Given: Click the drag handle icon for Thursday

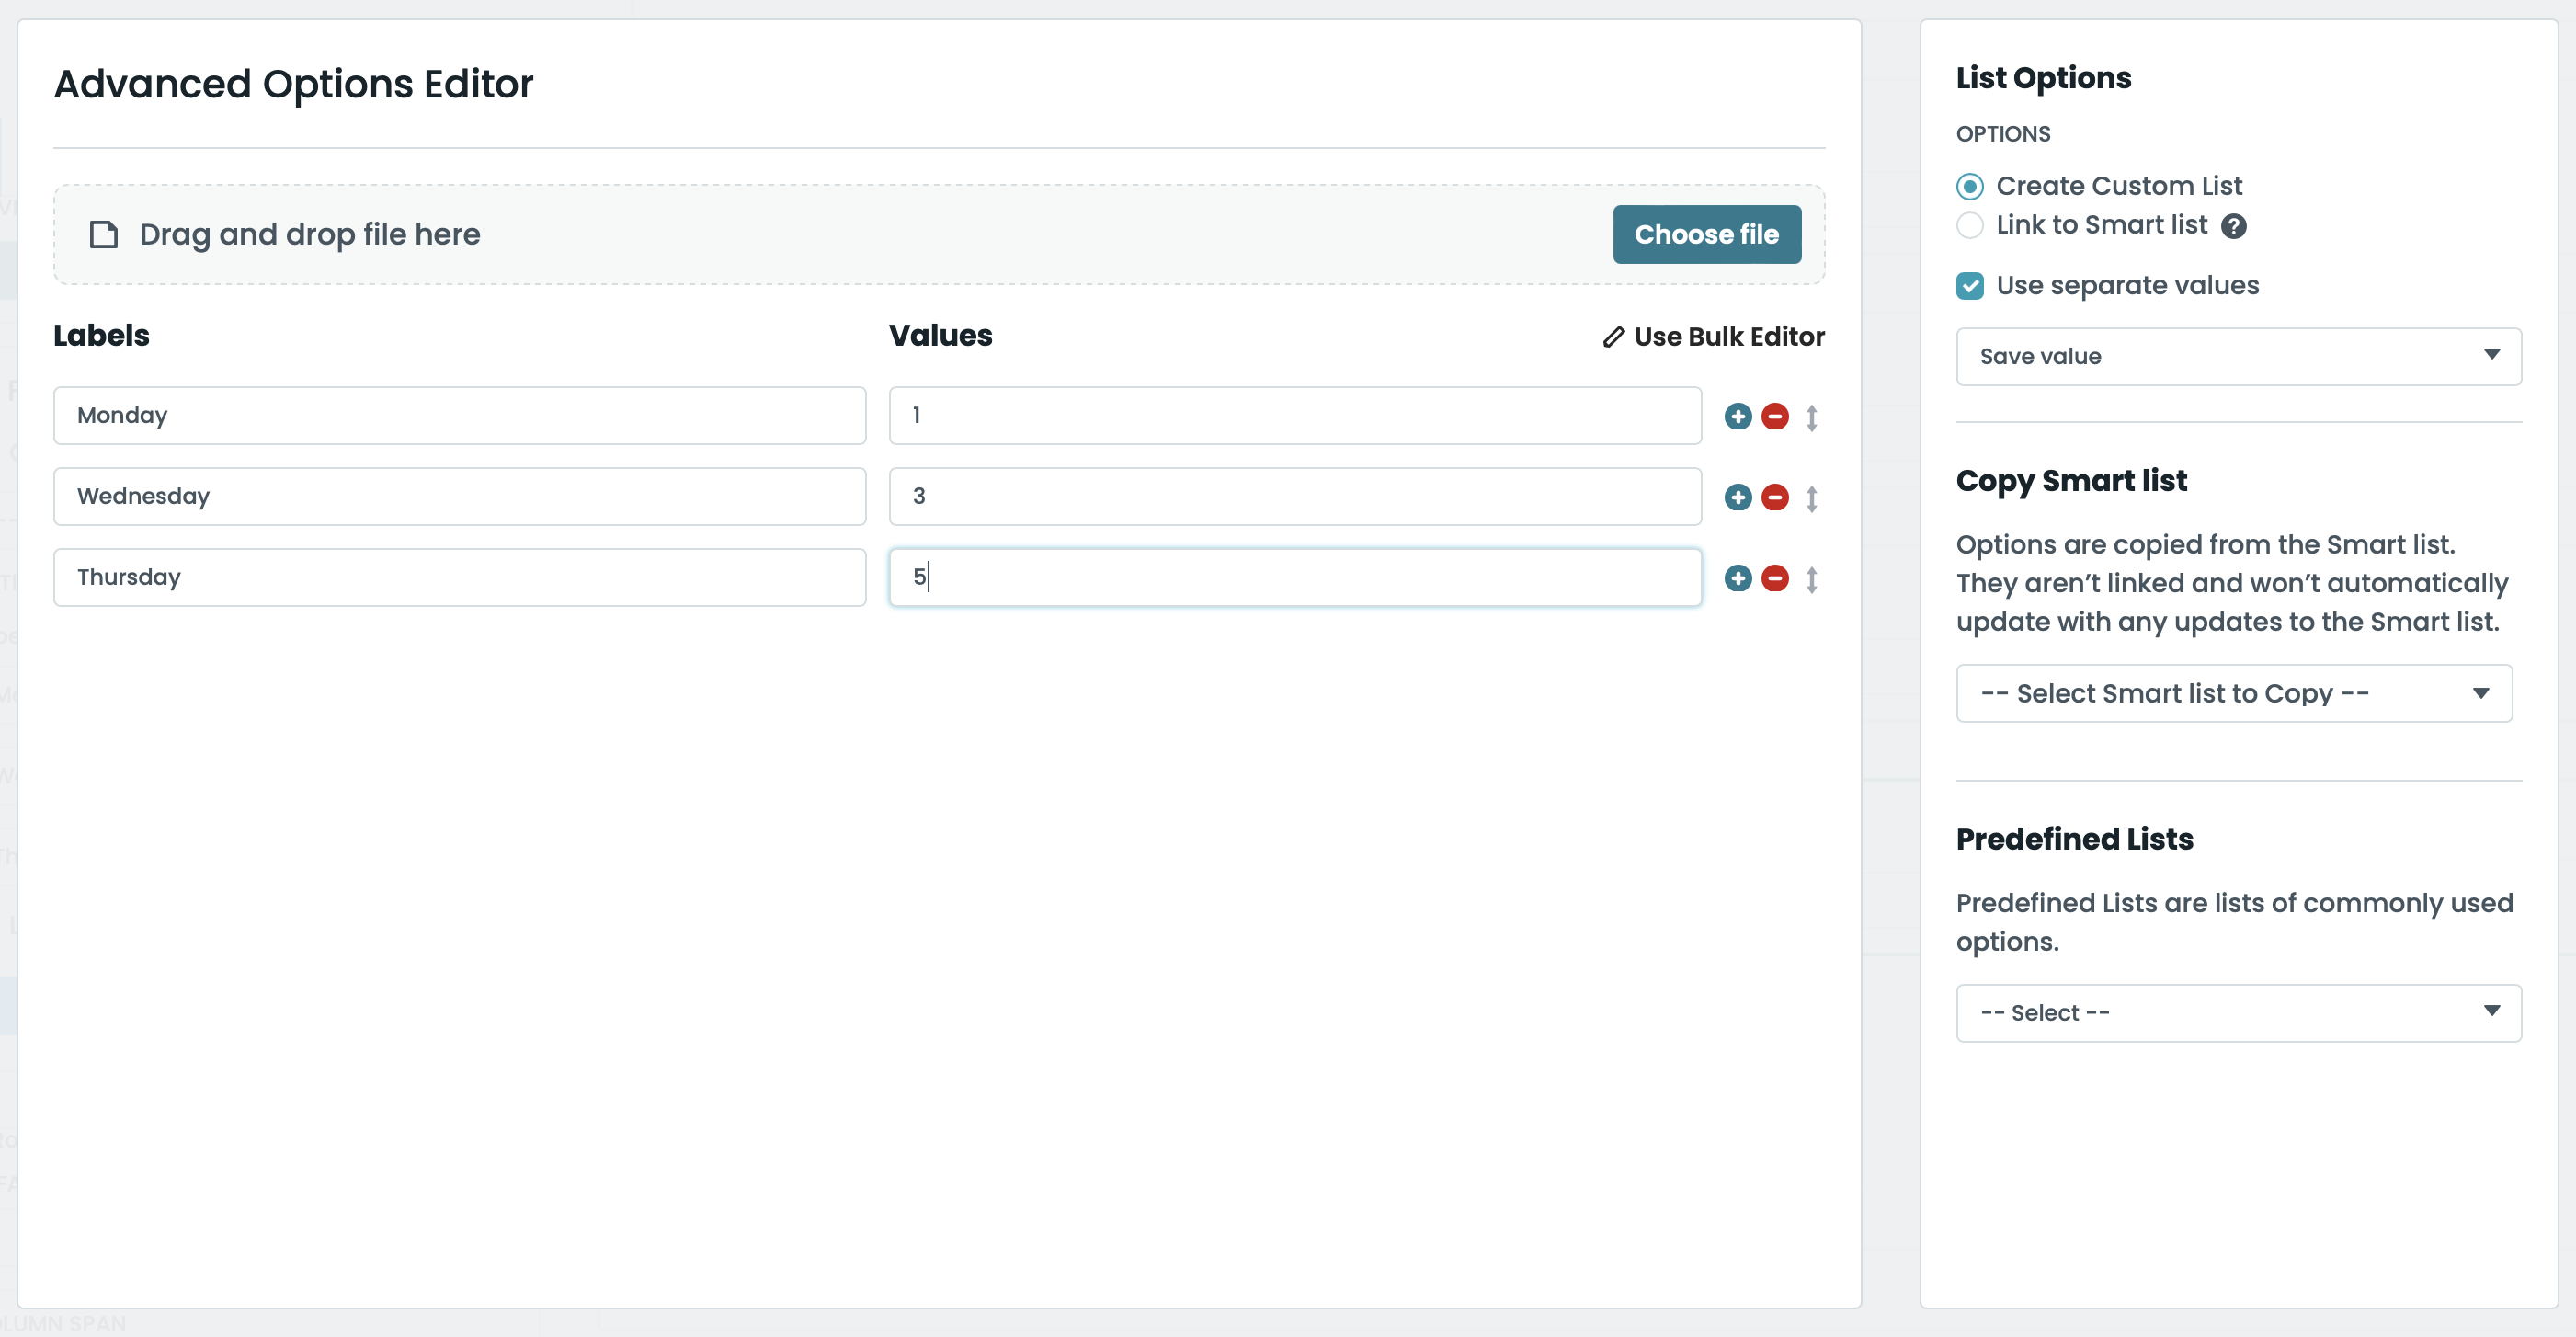Looking at the screenshot, I should (x=1811, y=577).
